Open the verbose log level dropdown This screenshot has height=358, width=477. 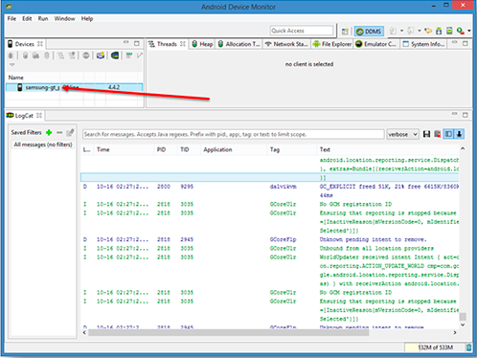point(402,134)
